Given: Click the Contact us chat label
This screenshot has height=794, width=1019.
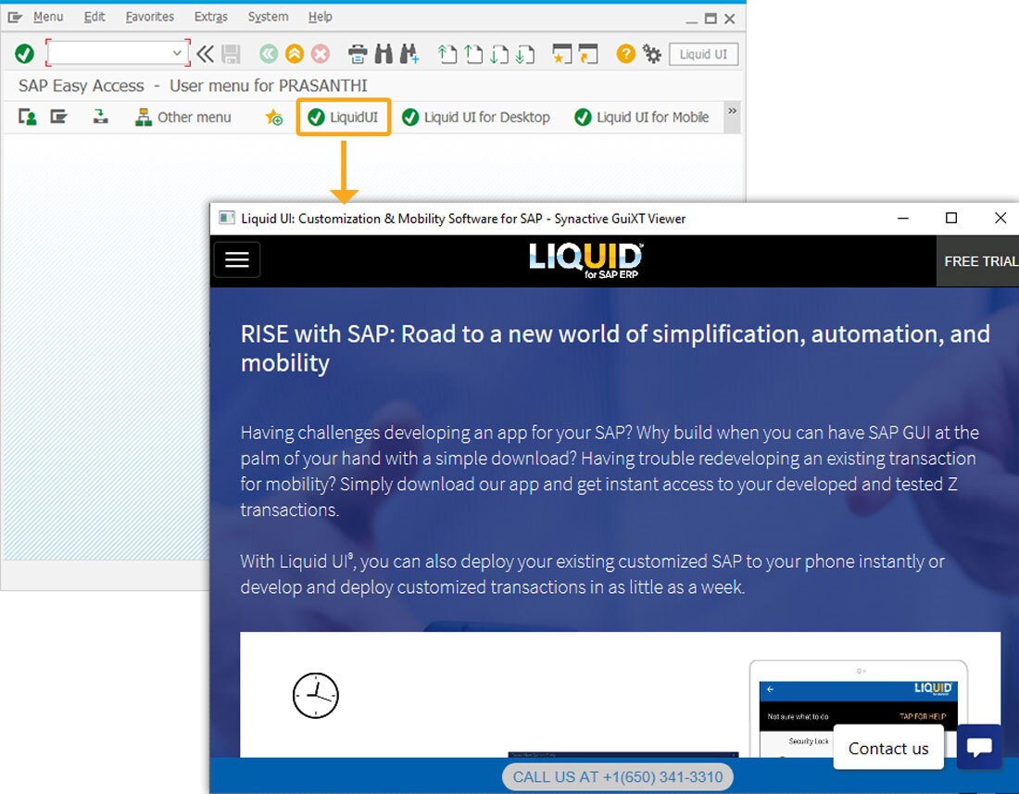Looking at the screenshot, I should tap(888, 749).
